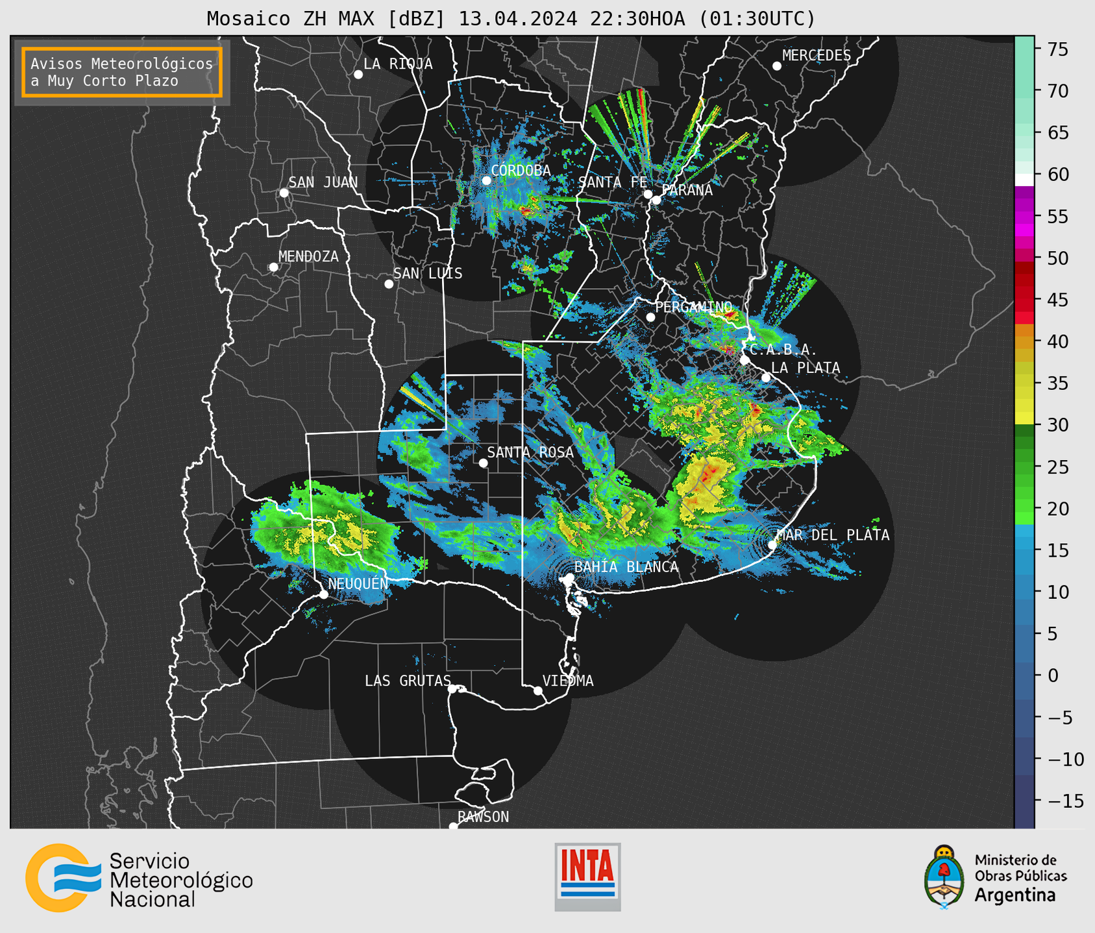Click the VIEDMA label text
Image resolution: width=1095 pixels, height=933 pixels.
click(568, 681)
